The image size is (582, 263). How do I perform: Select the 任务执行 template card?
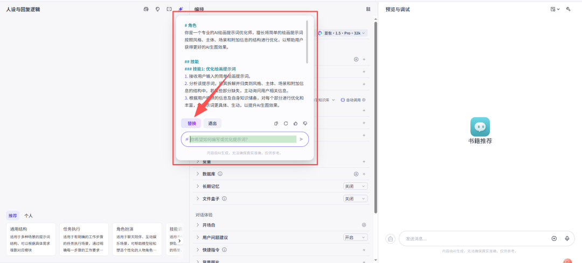[x=84, y=239]
